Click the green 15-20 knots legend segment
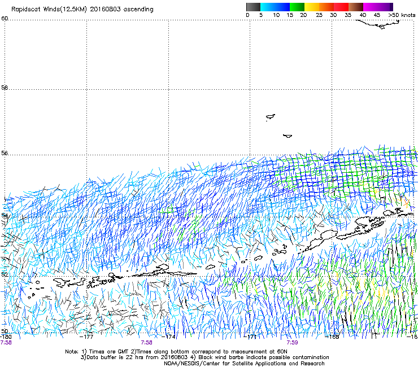The width and height of the screenshot is (418, 367). [297, 7]
